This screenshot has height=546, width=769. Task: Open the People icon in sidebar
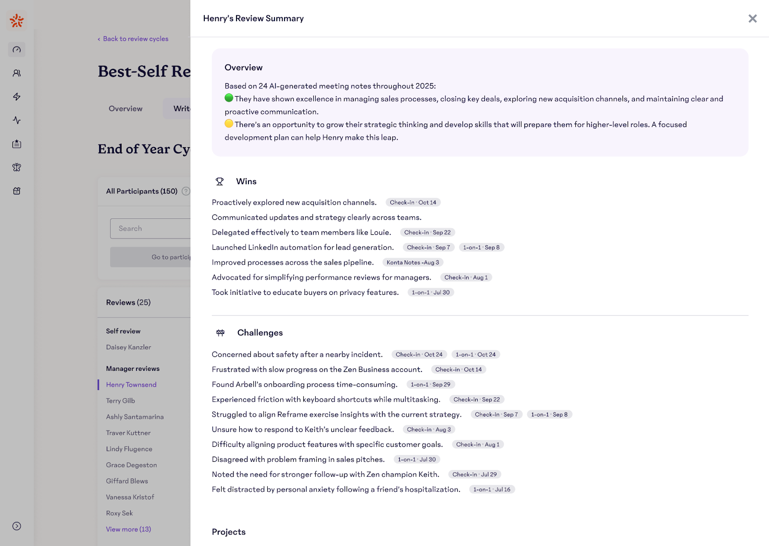17,73
